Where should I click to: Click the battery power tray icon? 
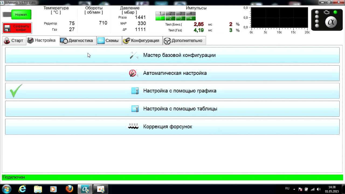[x=307, y=189]
